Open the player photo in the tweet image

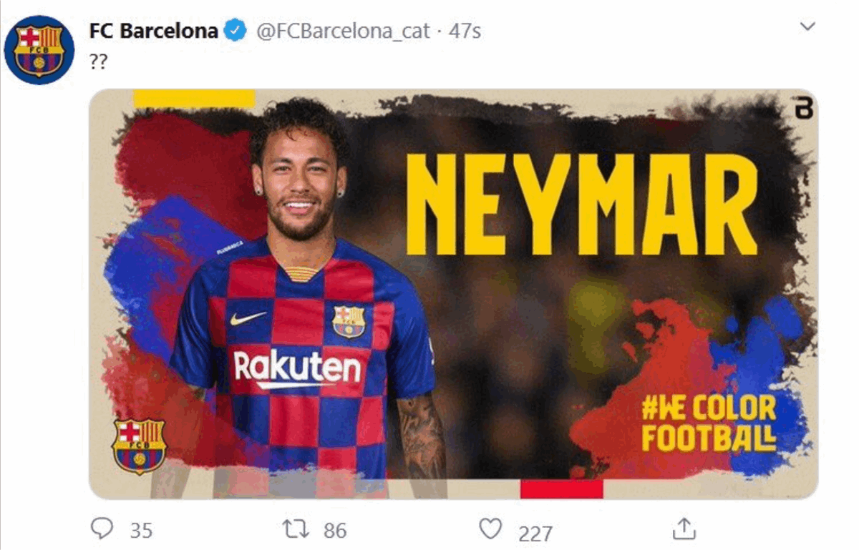[304, 298]
